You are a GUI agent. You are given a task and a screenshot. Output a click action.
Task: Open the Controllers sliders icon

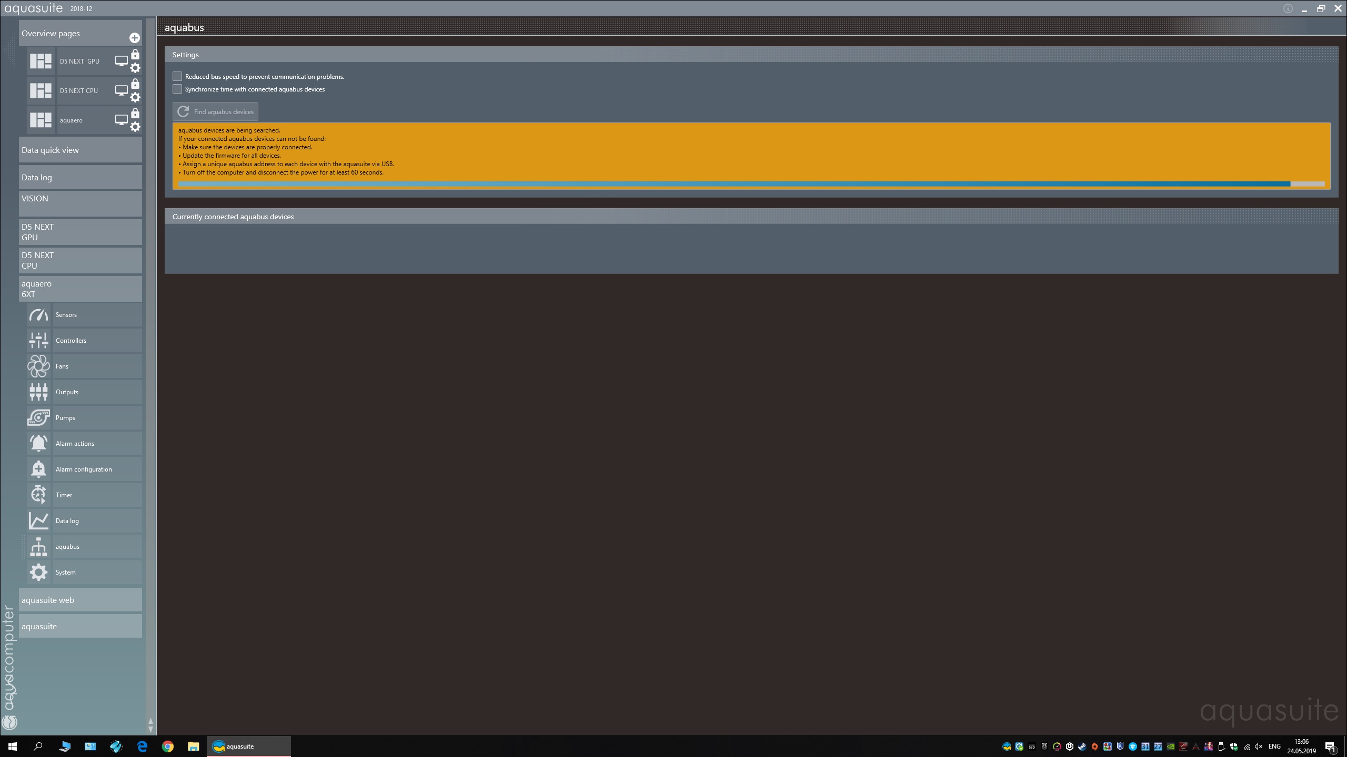click(38, 341)
